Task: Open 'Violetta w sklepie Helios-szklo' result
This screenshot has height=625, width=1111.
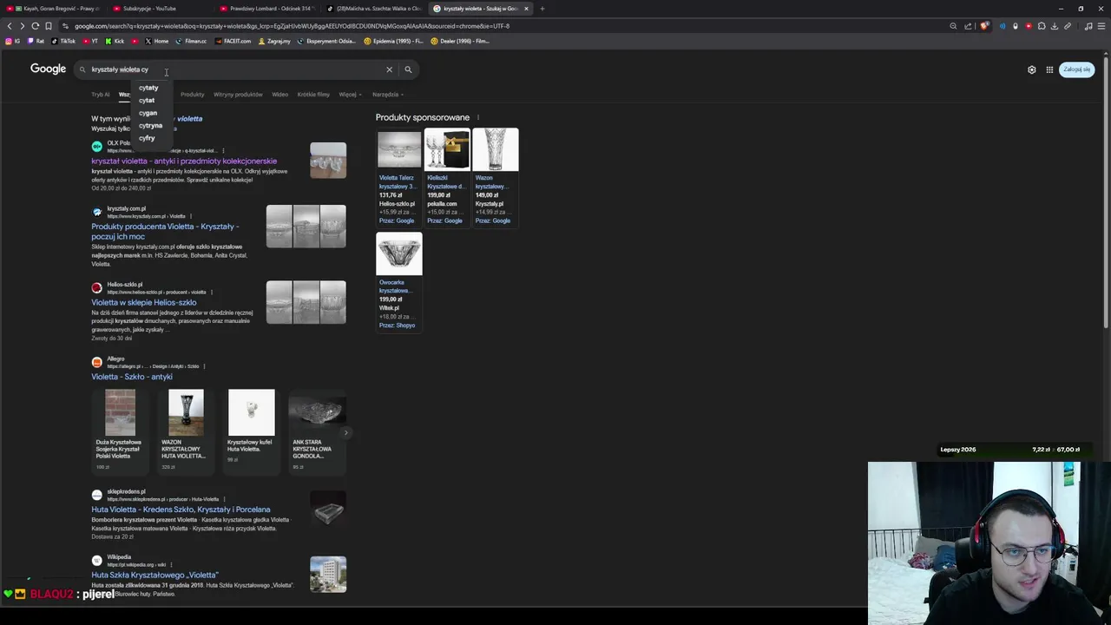Action: point(144,303)
